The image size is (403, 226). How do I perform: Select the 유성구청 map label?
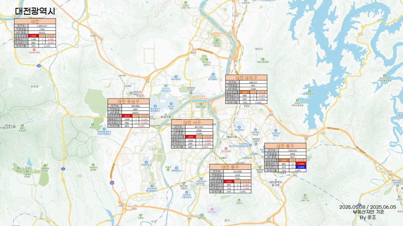165,116
